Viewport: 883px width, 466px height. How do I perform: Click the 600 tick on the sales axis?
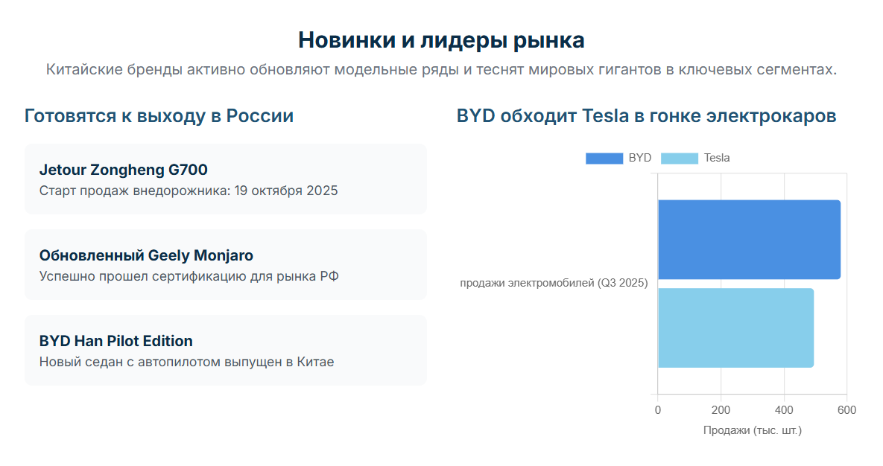[x=847, y=410]
